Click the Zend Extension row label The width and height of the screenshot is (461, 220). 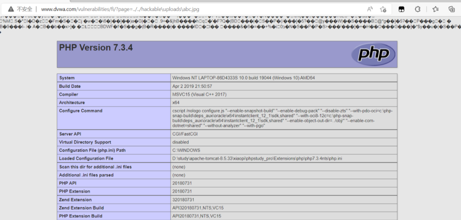[x=75, y=200]
